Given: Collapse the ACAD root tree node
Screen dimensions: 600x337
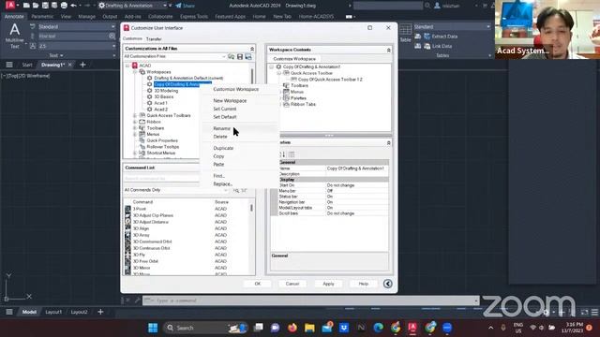Looking at the screenshot, I should [127, 66].
